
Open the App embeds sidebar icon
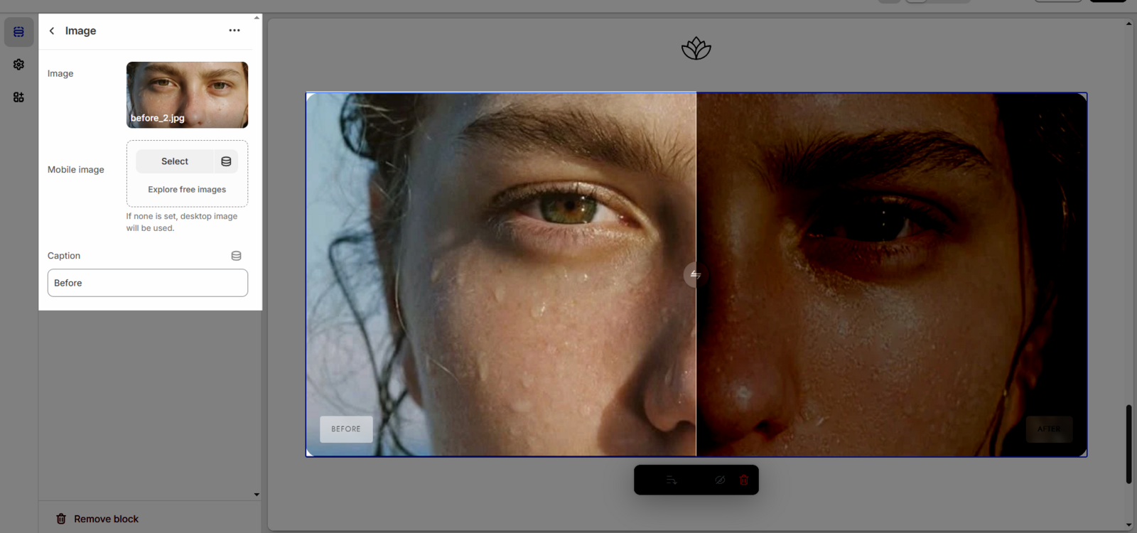pyautogui.click(x=18, y=97)
